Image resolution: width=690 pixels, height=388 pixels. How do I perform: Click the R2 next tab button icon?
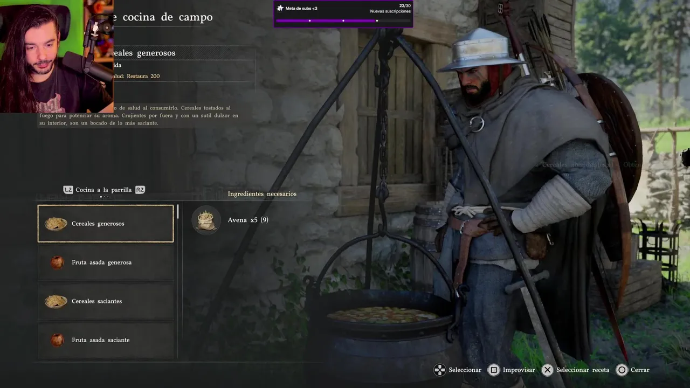140,190
